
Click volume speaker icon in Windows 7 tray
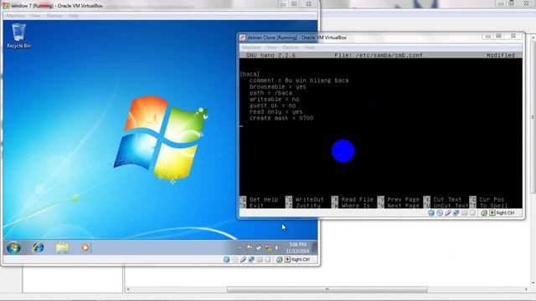pos(277,247)
